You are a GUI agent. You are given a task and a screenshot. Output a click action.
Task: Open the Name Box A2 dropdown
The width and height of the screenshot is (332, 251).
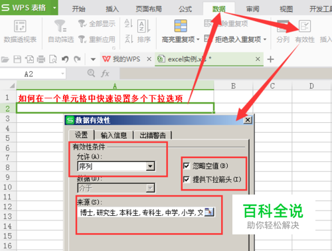point(63,74)
